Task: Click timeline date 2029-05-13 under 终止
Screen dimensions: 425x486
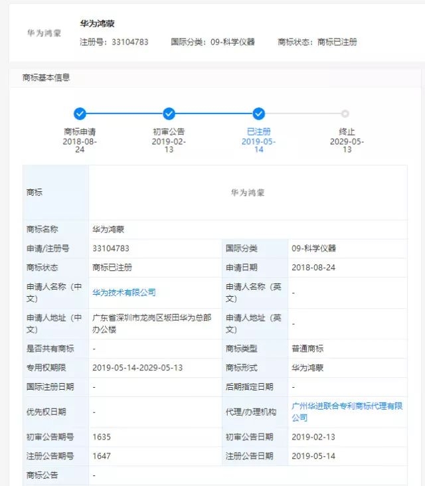Action: [347, 145]
